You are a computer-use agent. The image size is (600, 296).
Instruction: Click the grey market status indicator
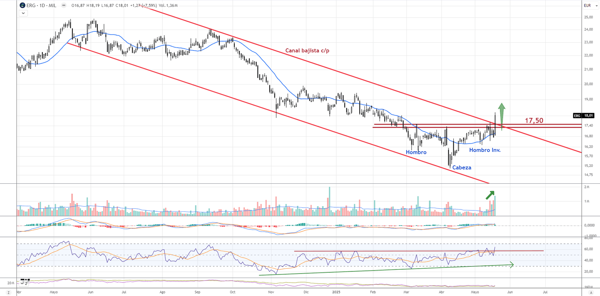[64, 6]
